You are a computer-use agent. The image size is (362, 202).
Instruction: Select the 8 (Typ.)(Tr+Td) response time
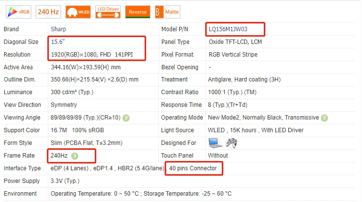point(227,105)
